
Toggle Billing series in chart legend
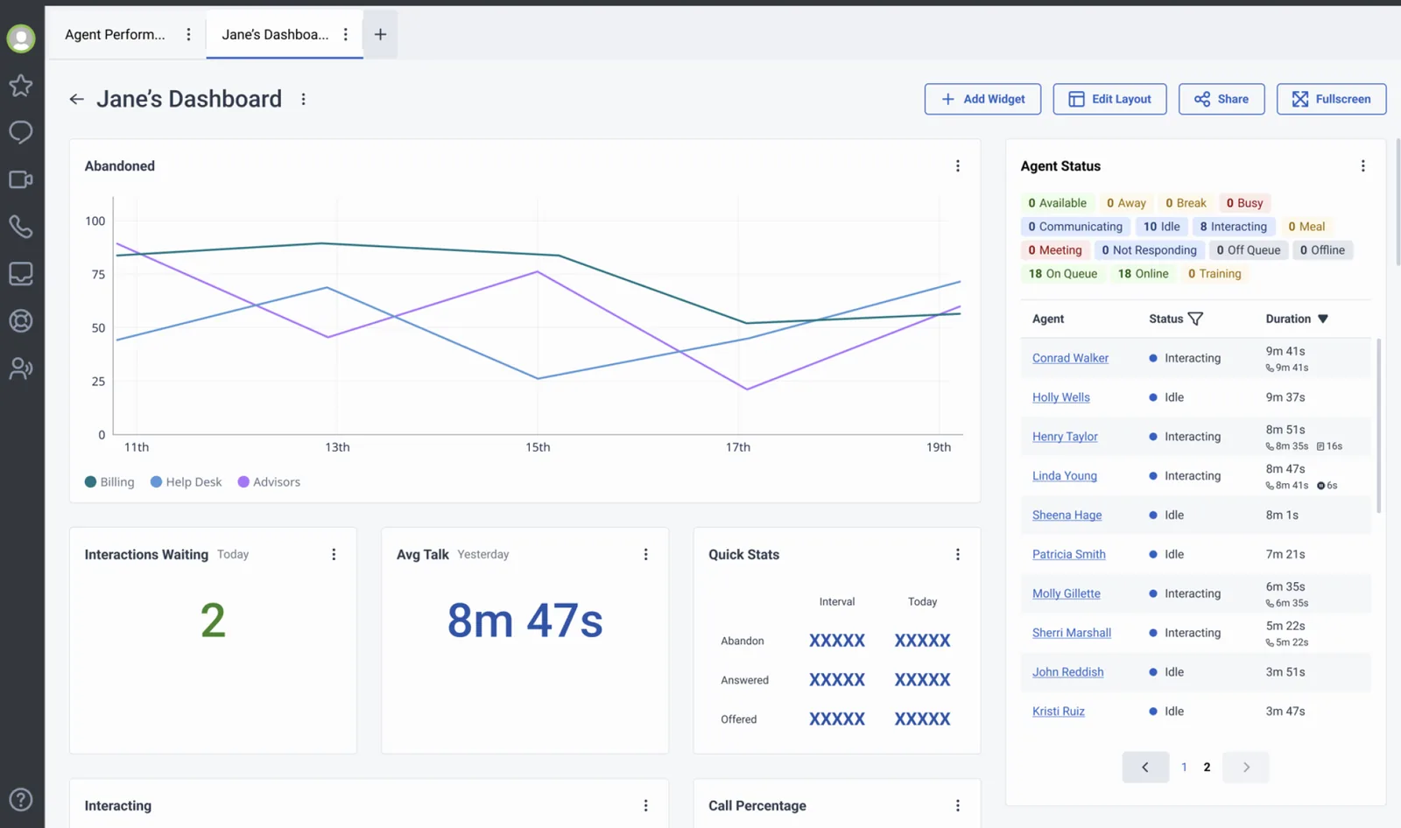[109, 482]
